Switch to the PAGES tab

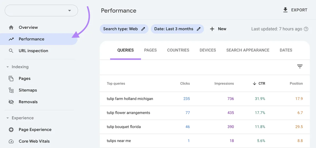tap(150, 50)
